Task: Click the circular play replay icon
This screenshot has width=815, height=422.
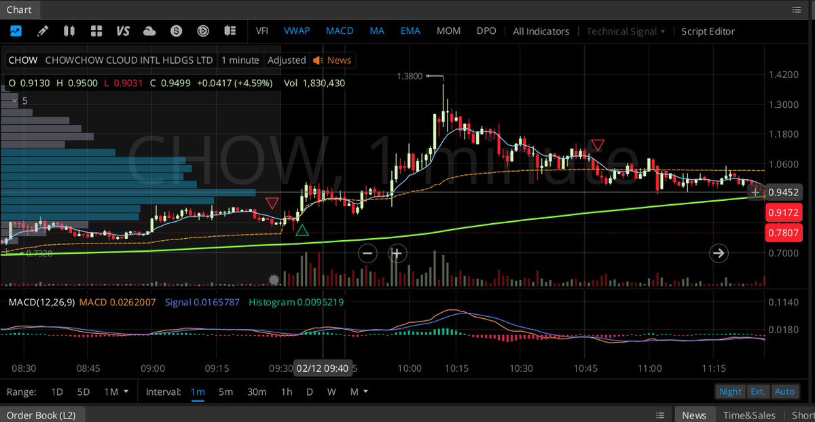Action: click(x=203, y=31)
